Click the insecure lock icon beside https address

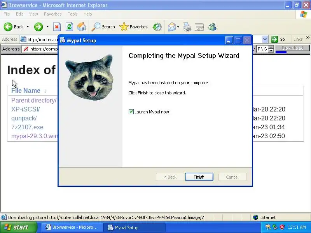pyautogui.click(x=26, y=49)
